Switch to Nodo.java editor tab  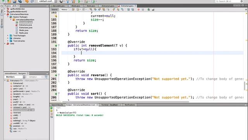91,6
